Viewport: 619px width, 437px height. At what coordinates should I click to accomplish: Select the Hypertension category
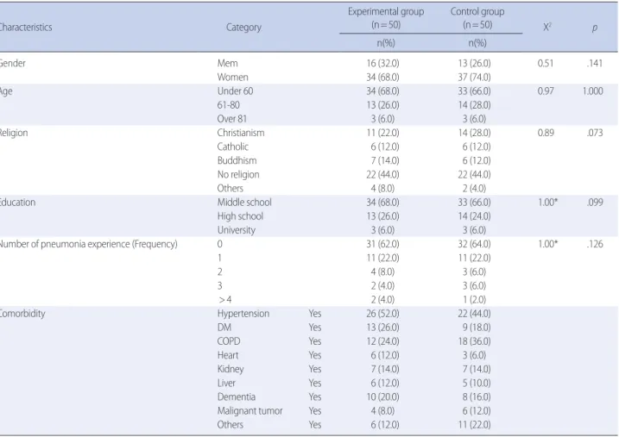click(x=243, y=313)
